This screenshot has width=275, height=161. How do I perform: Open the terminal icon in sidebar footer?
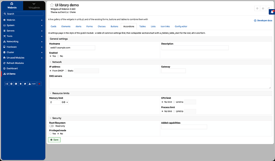click(16, 84)
